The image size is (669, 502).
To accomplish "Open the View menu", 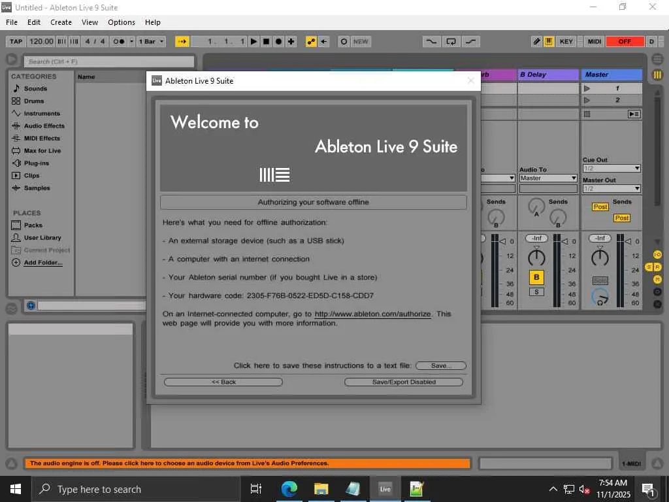I will pyautogui.click(x=90, y=22).
